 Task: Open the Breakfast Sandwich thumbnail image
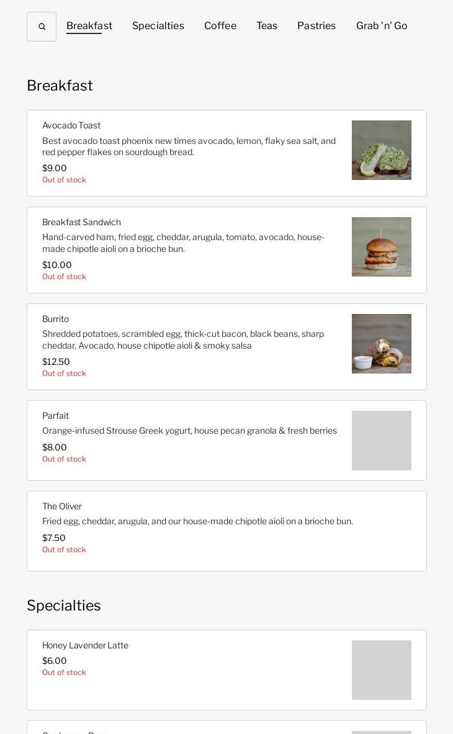[x=382, y=247]
